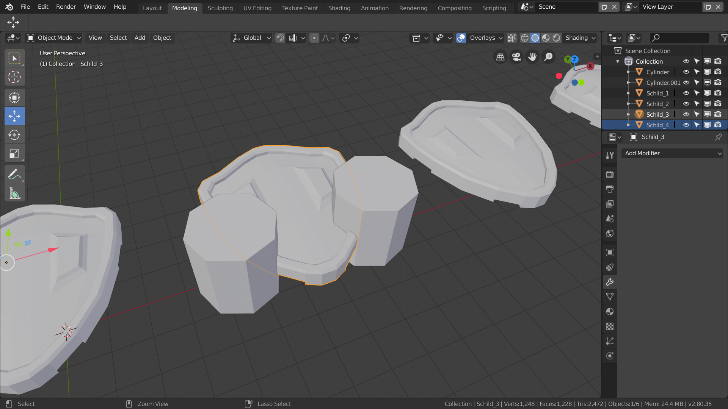Switch orthographic/perspective grid view icon
The width and height of the screenshot is (728, 409).
pos(500,57)
